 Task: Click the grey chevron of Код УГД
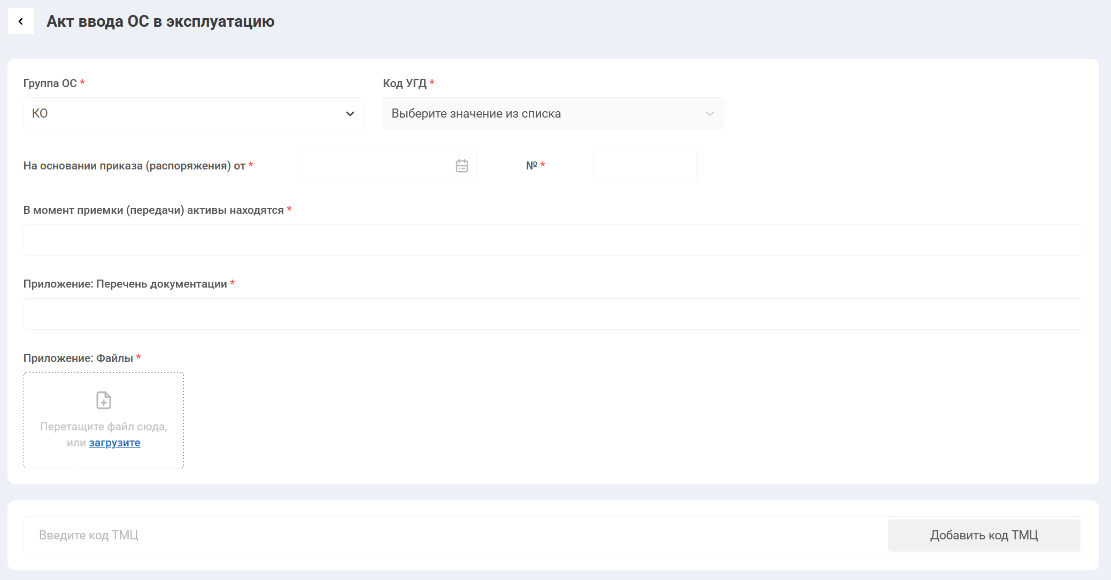pos(709,114)
